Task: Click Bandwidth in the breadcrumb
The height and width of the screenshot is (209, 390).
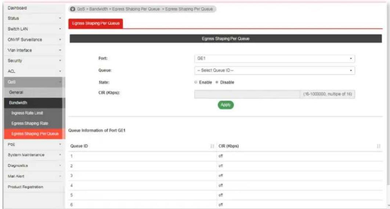Action: click(98, 9)
